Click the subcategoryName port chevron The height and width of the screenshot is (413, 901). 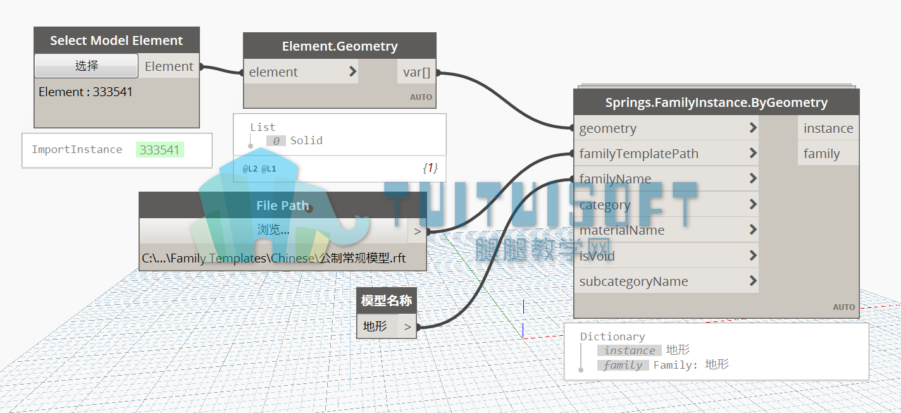[753, 281]
